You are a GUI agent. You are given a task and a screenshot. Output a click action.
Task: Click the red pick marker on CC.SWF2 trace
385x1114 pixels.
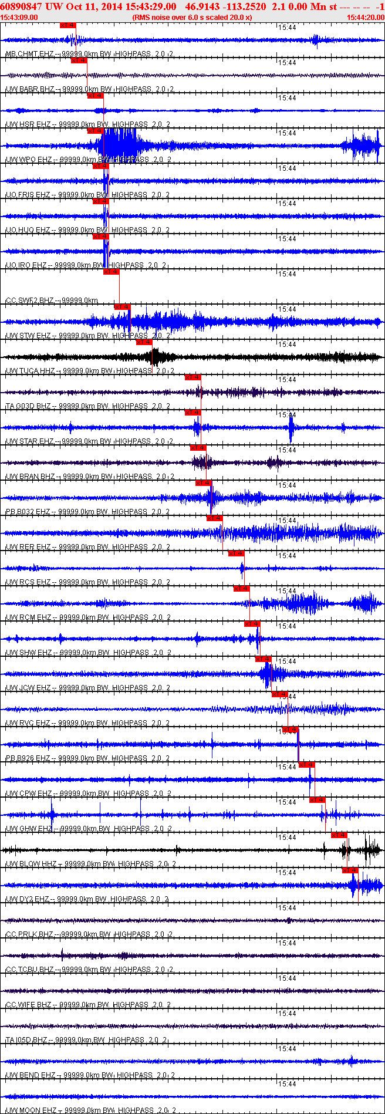112,272
